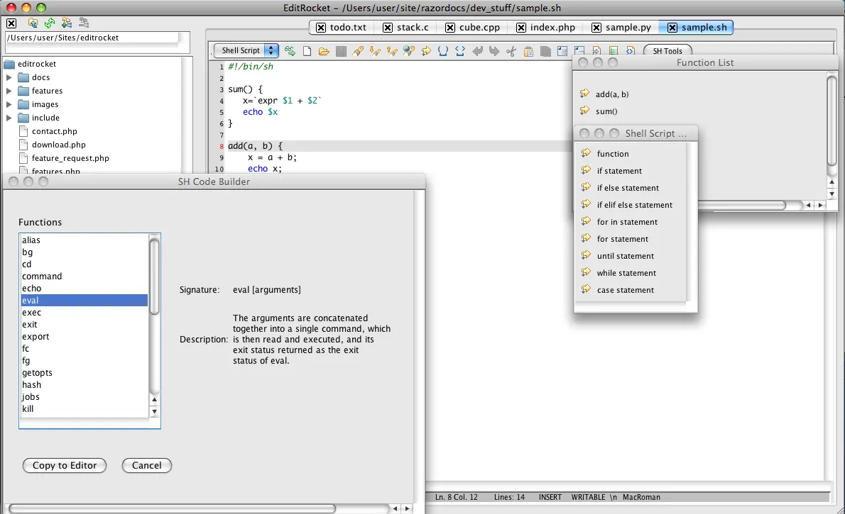Expand the docs folder
This screenshot has height=514, width=845.
(9, 77)
